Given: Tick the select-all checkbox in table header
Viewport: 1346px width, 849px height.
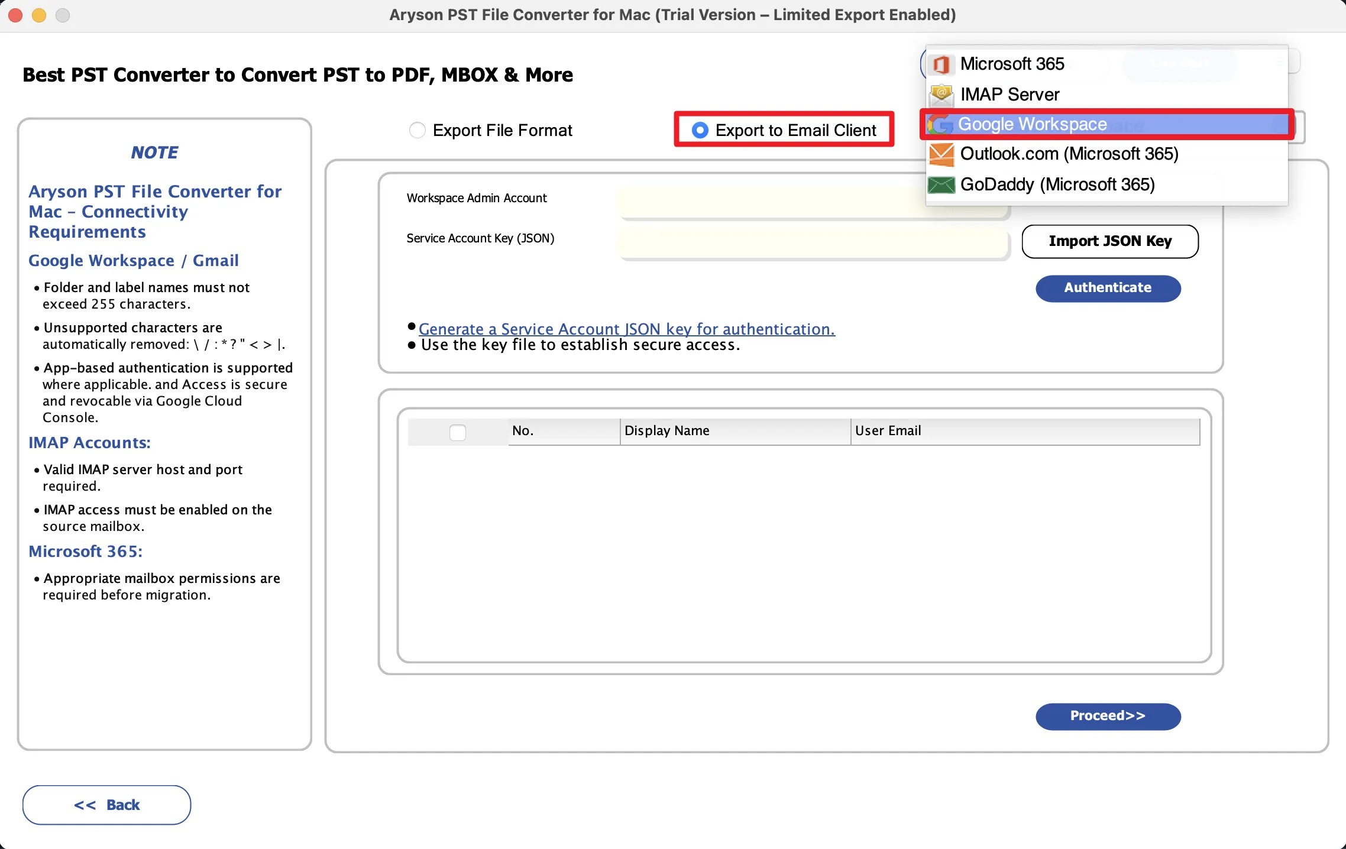Looking at the screenshot, I should (x=458, y=432).
